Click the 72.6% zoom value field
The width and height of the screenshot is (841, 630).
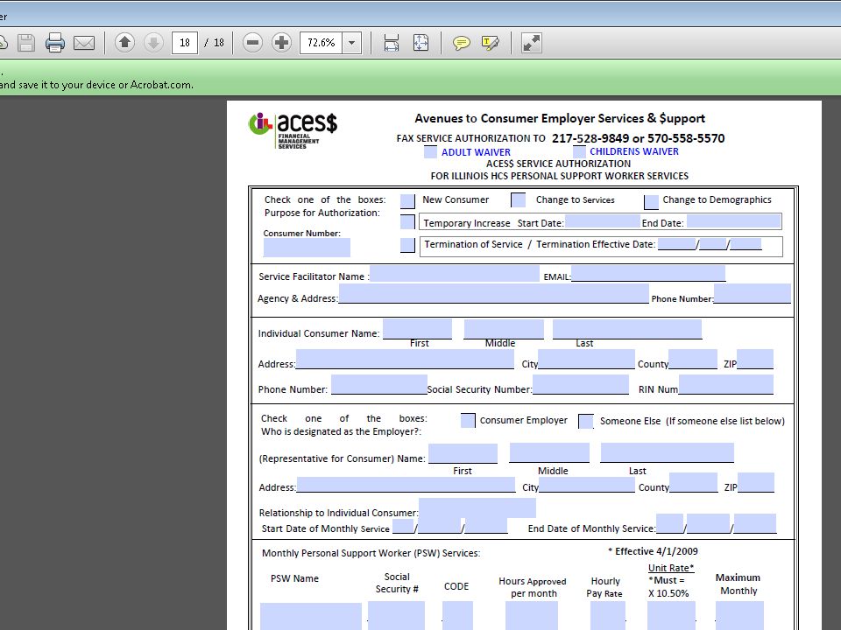tap(322, 43)
